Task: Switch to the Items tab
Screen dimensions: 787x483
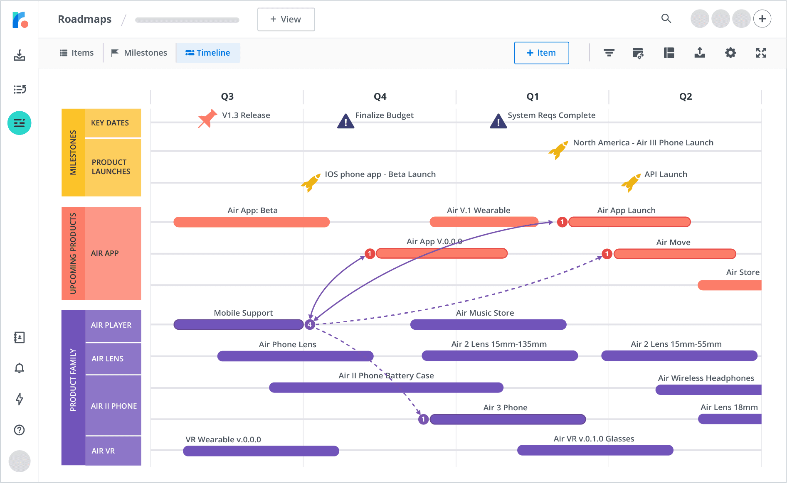Action: coord(76,53)
